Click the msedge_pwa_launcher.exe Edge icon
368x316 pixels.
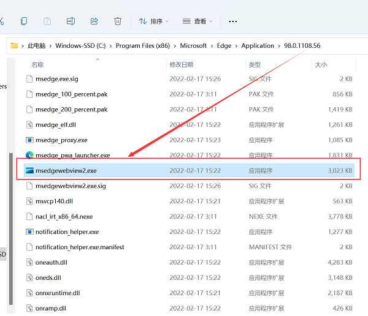29,156
